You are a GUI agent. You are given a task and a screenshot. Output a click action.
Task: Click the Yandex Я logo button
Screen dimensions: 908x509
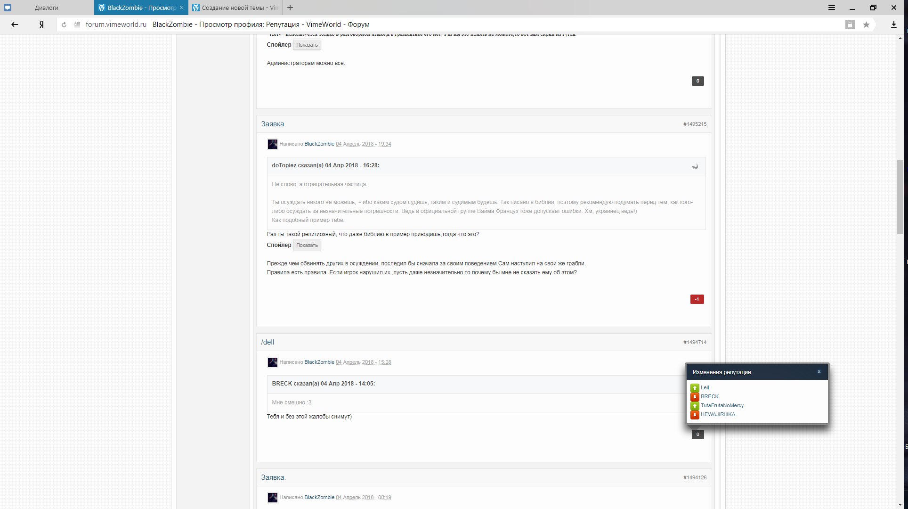(x=41, y=25)
